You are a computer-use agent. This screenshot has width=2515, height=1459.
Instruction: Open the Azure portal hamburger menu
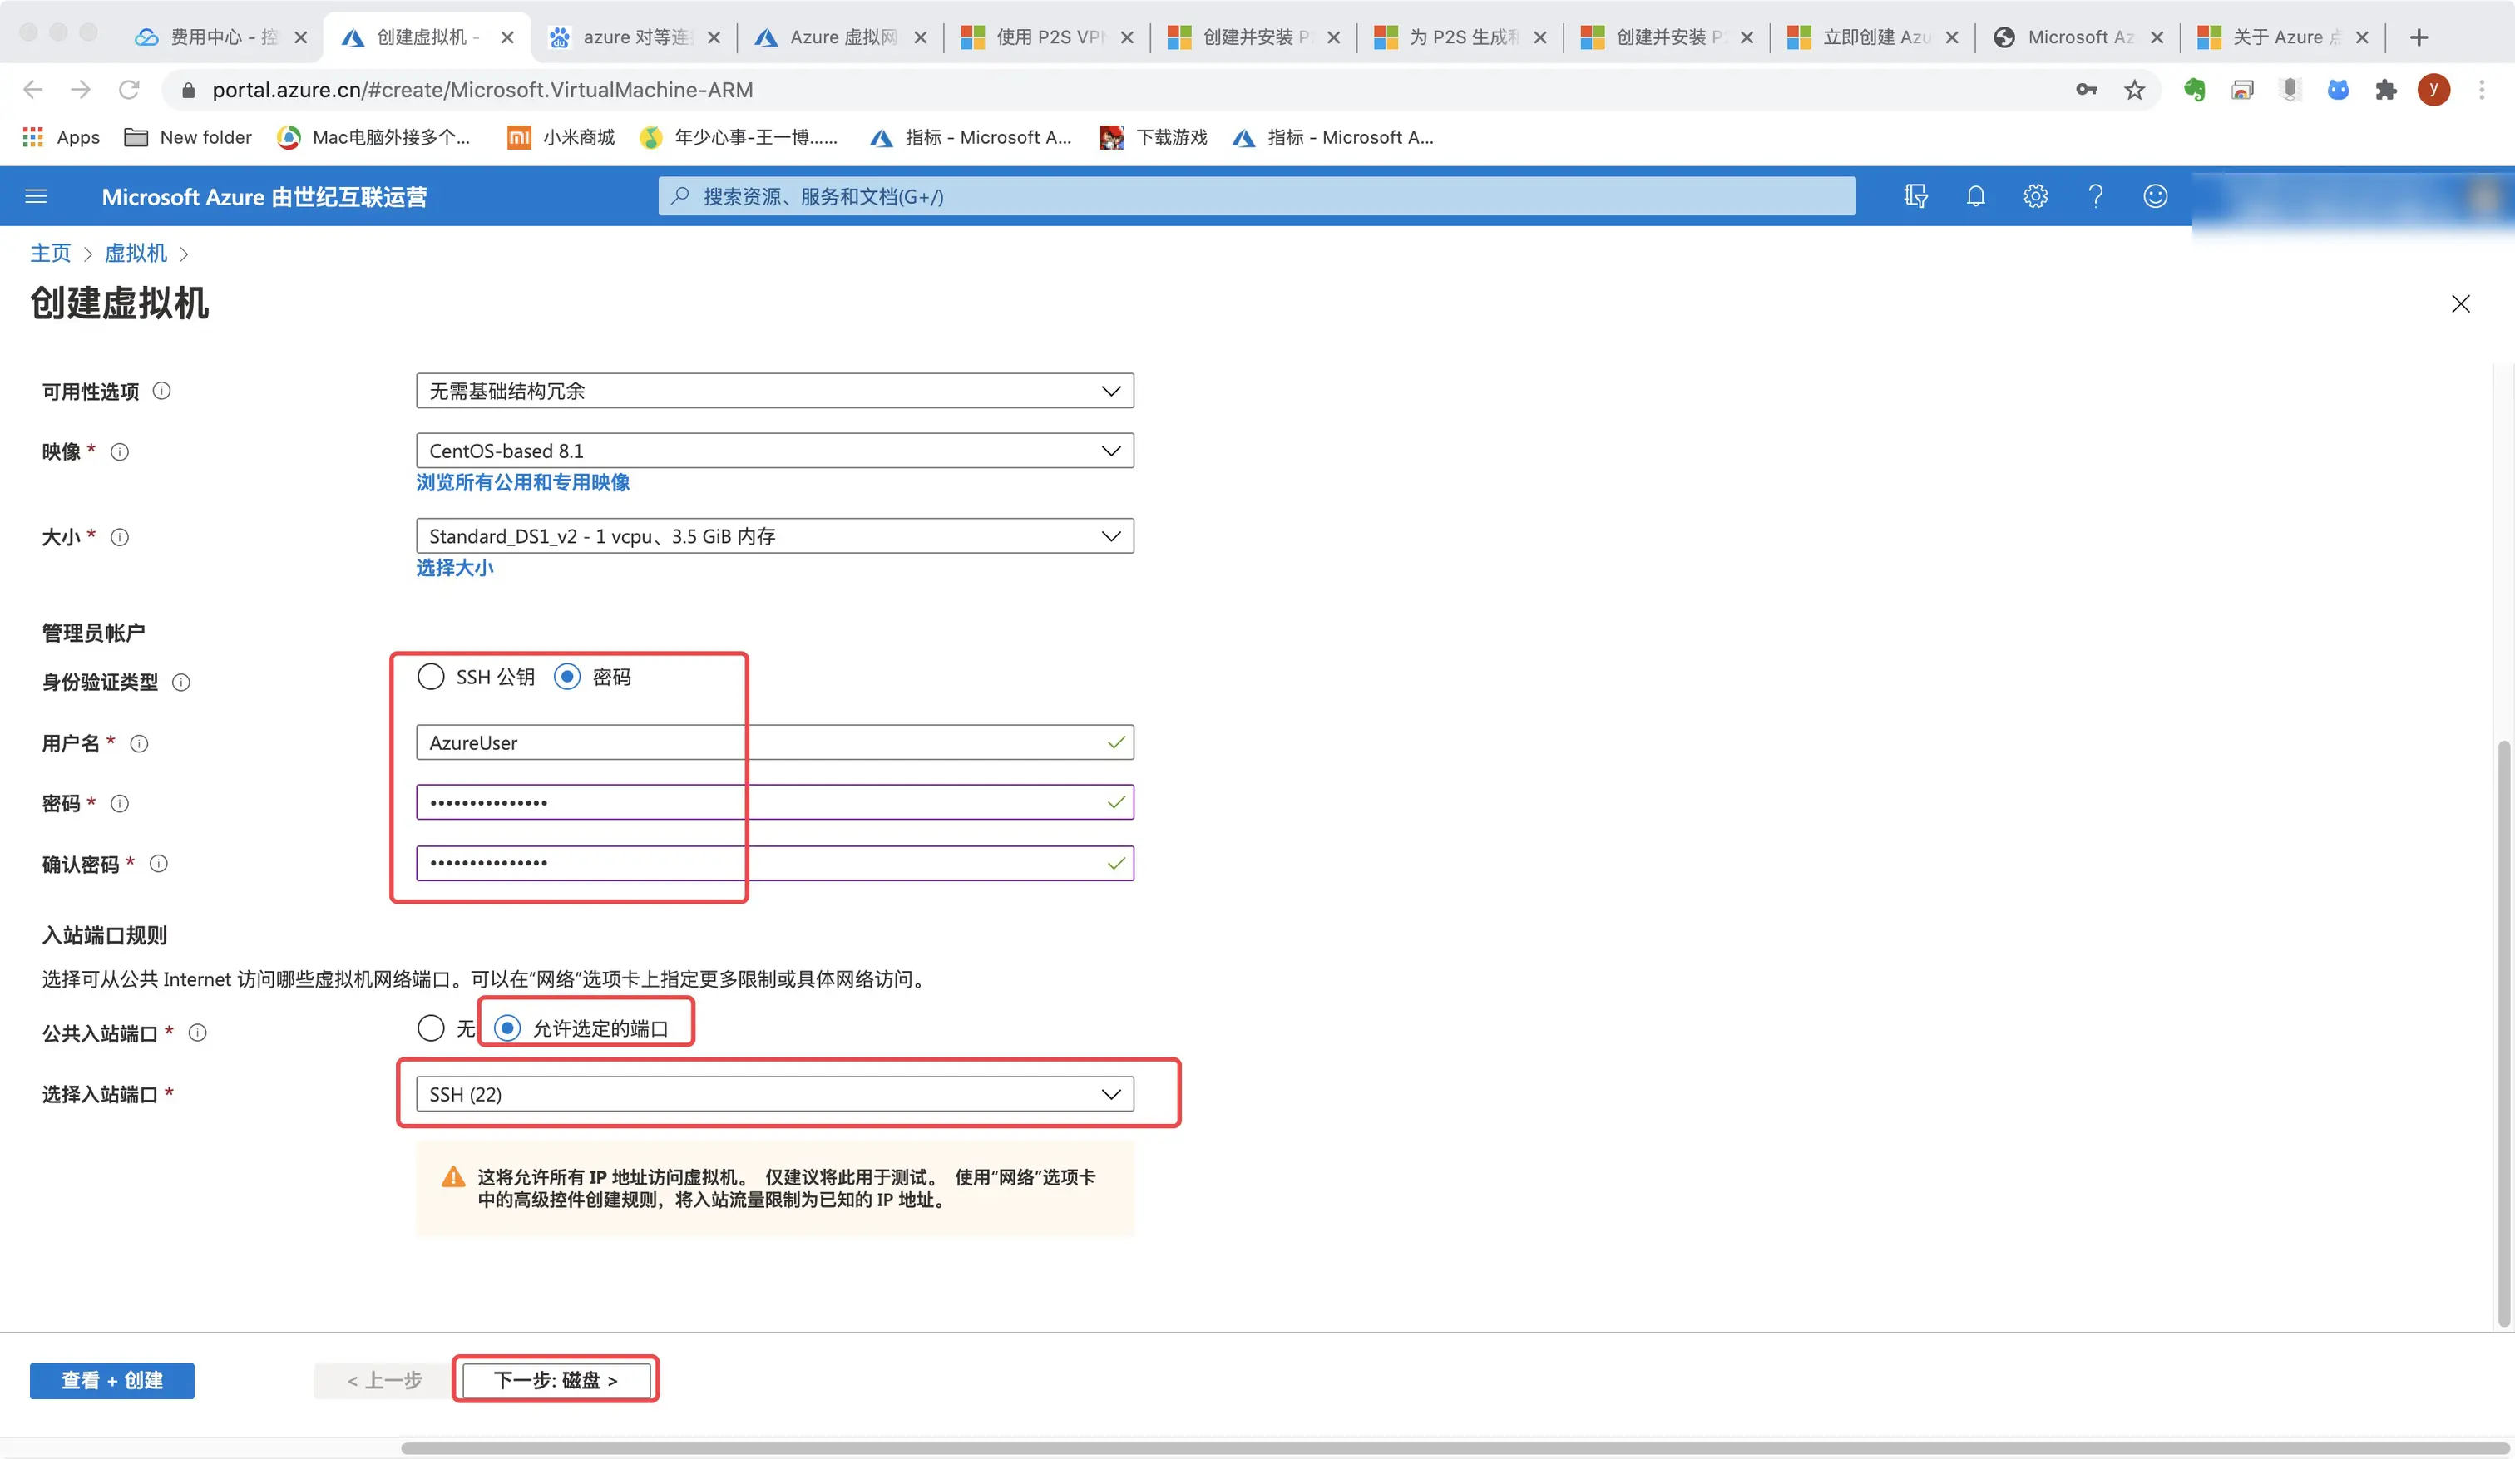[x=36, y=196]
